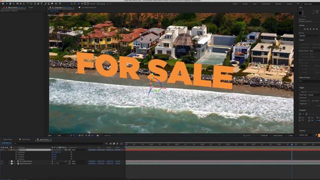Jump to last frame in Preview panel
This screenshot has height=180, width=320.
(316, 29)
